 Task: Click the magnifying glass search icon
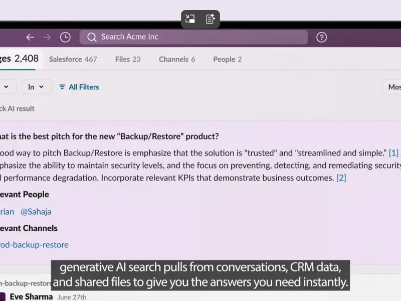pos(91,37)
